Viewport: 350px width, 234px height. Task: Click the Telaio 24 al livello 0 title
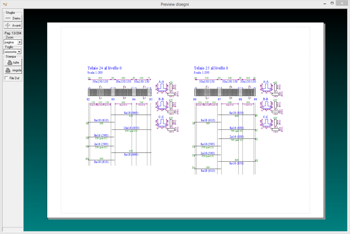pyautogui.click(x=105, y=68)
